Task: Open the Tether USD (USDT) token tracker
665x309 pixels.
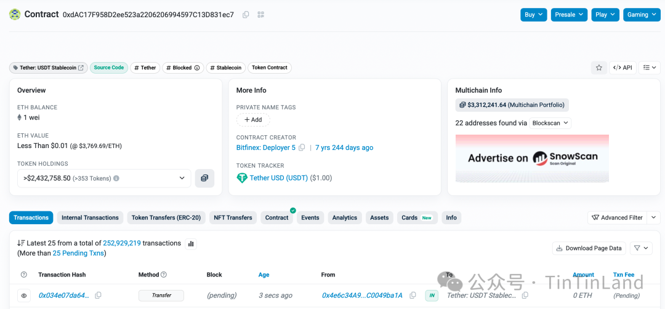Action: (x=279, y=178)
